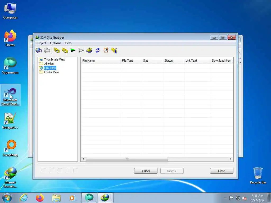Screen dimensions: 271x203
Task: Click the Thumbnails View eye folder icon
Action: 41,59
